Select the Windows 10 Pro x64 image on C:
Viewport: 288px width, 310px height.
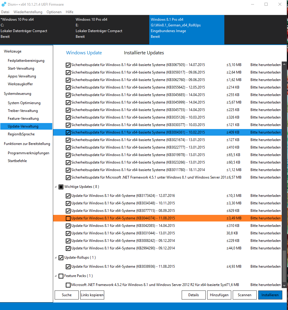click(37, 30)
